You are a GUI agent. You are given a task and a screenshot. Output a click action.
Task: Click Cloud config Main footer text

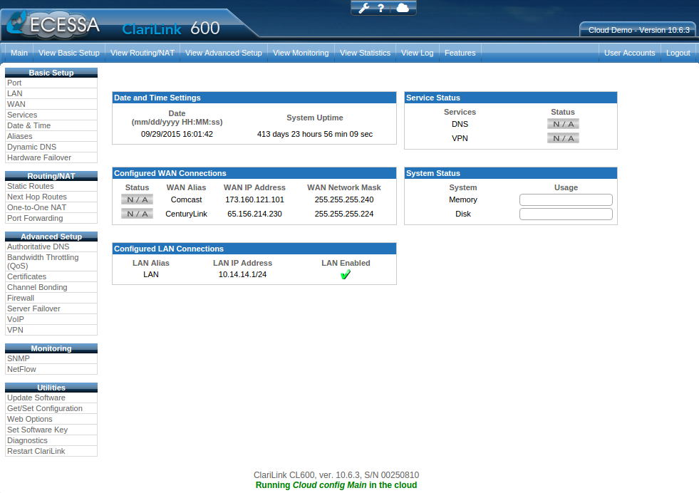pos(329,485)
